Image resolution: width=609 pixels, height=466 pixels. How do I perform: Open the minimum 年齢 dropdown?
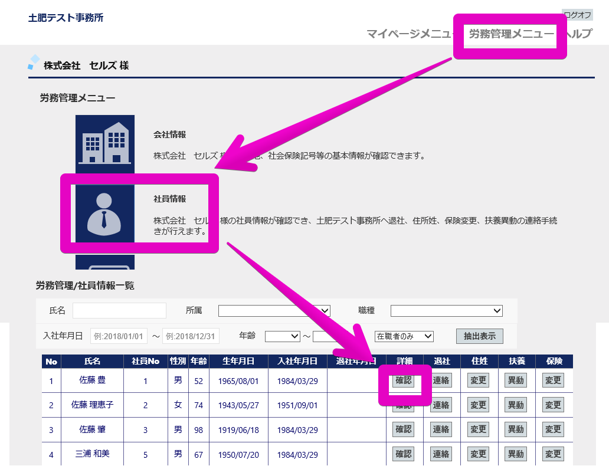(283, 336)
